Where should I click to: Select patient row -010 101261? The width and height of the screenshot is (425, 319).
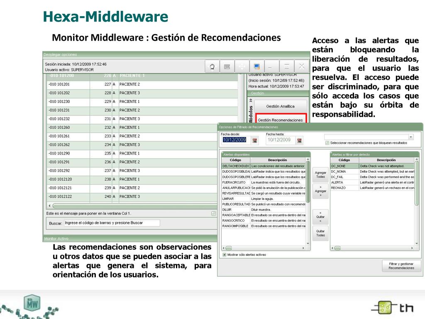point(132,136)
